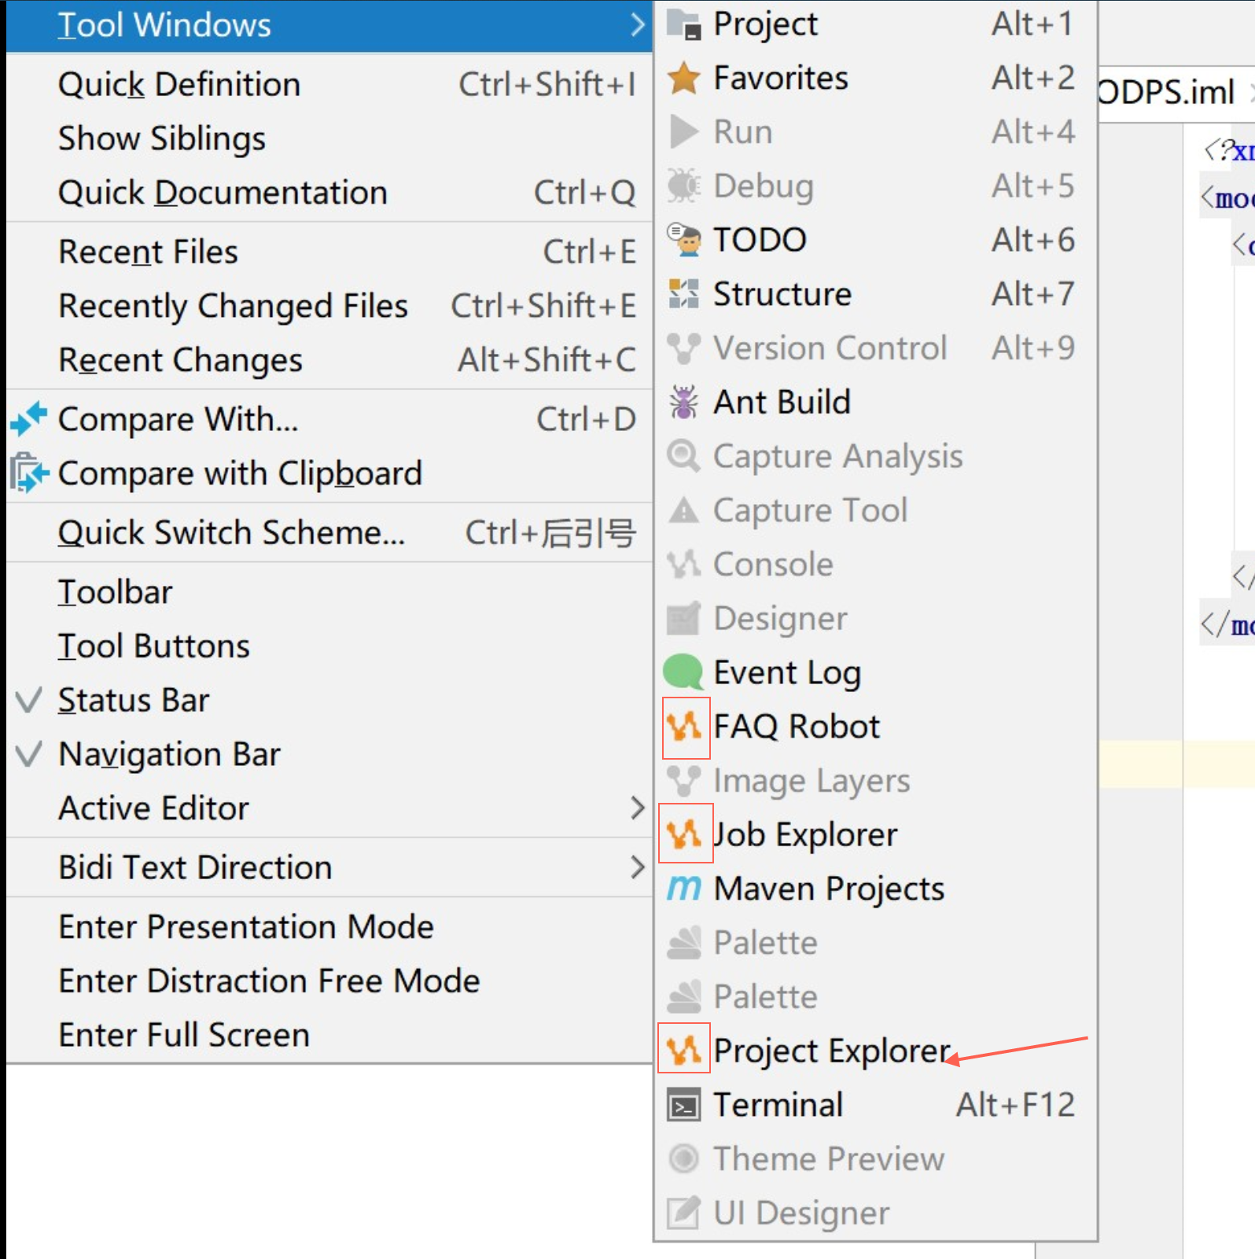
Task: Expand the Active Editor submenu arrow
Action: (x=638, y=808)
